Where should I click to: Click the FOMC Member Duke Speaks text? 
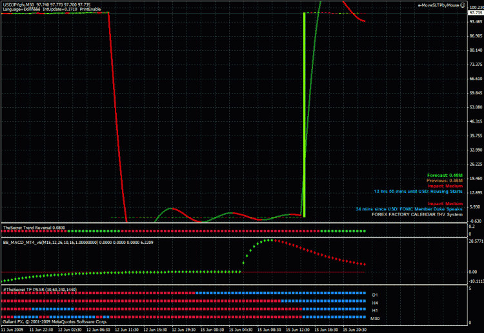409,209
